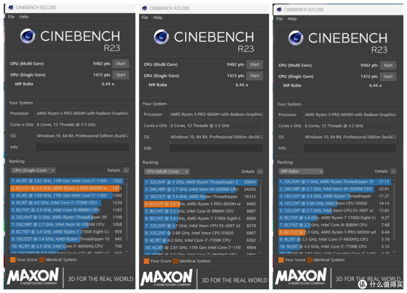Open the CPU (Single Core) ranking dropdown
The height and width of the screenshot is (293, 407).
33,170
